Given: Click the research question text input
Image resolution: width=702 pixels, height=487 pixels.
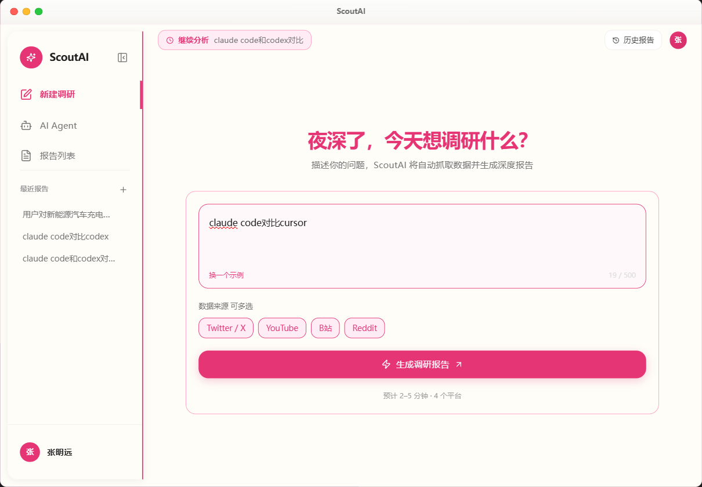Looking at the screenshot, I should point(422,246).
